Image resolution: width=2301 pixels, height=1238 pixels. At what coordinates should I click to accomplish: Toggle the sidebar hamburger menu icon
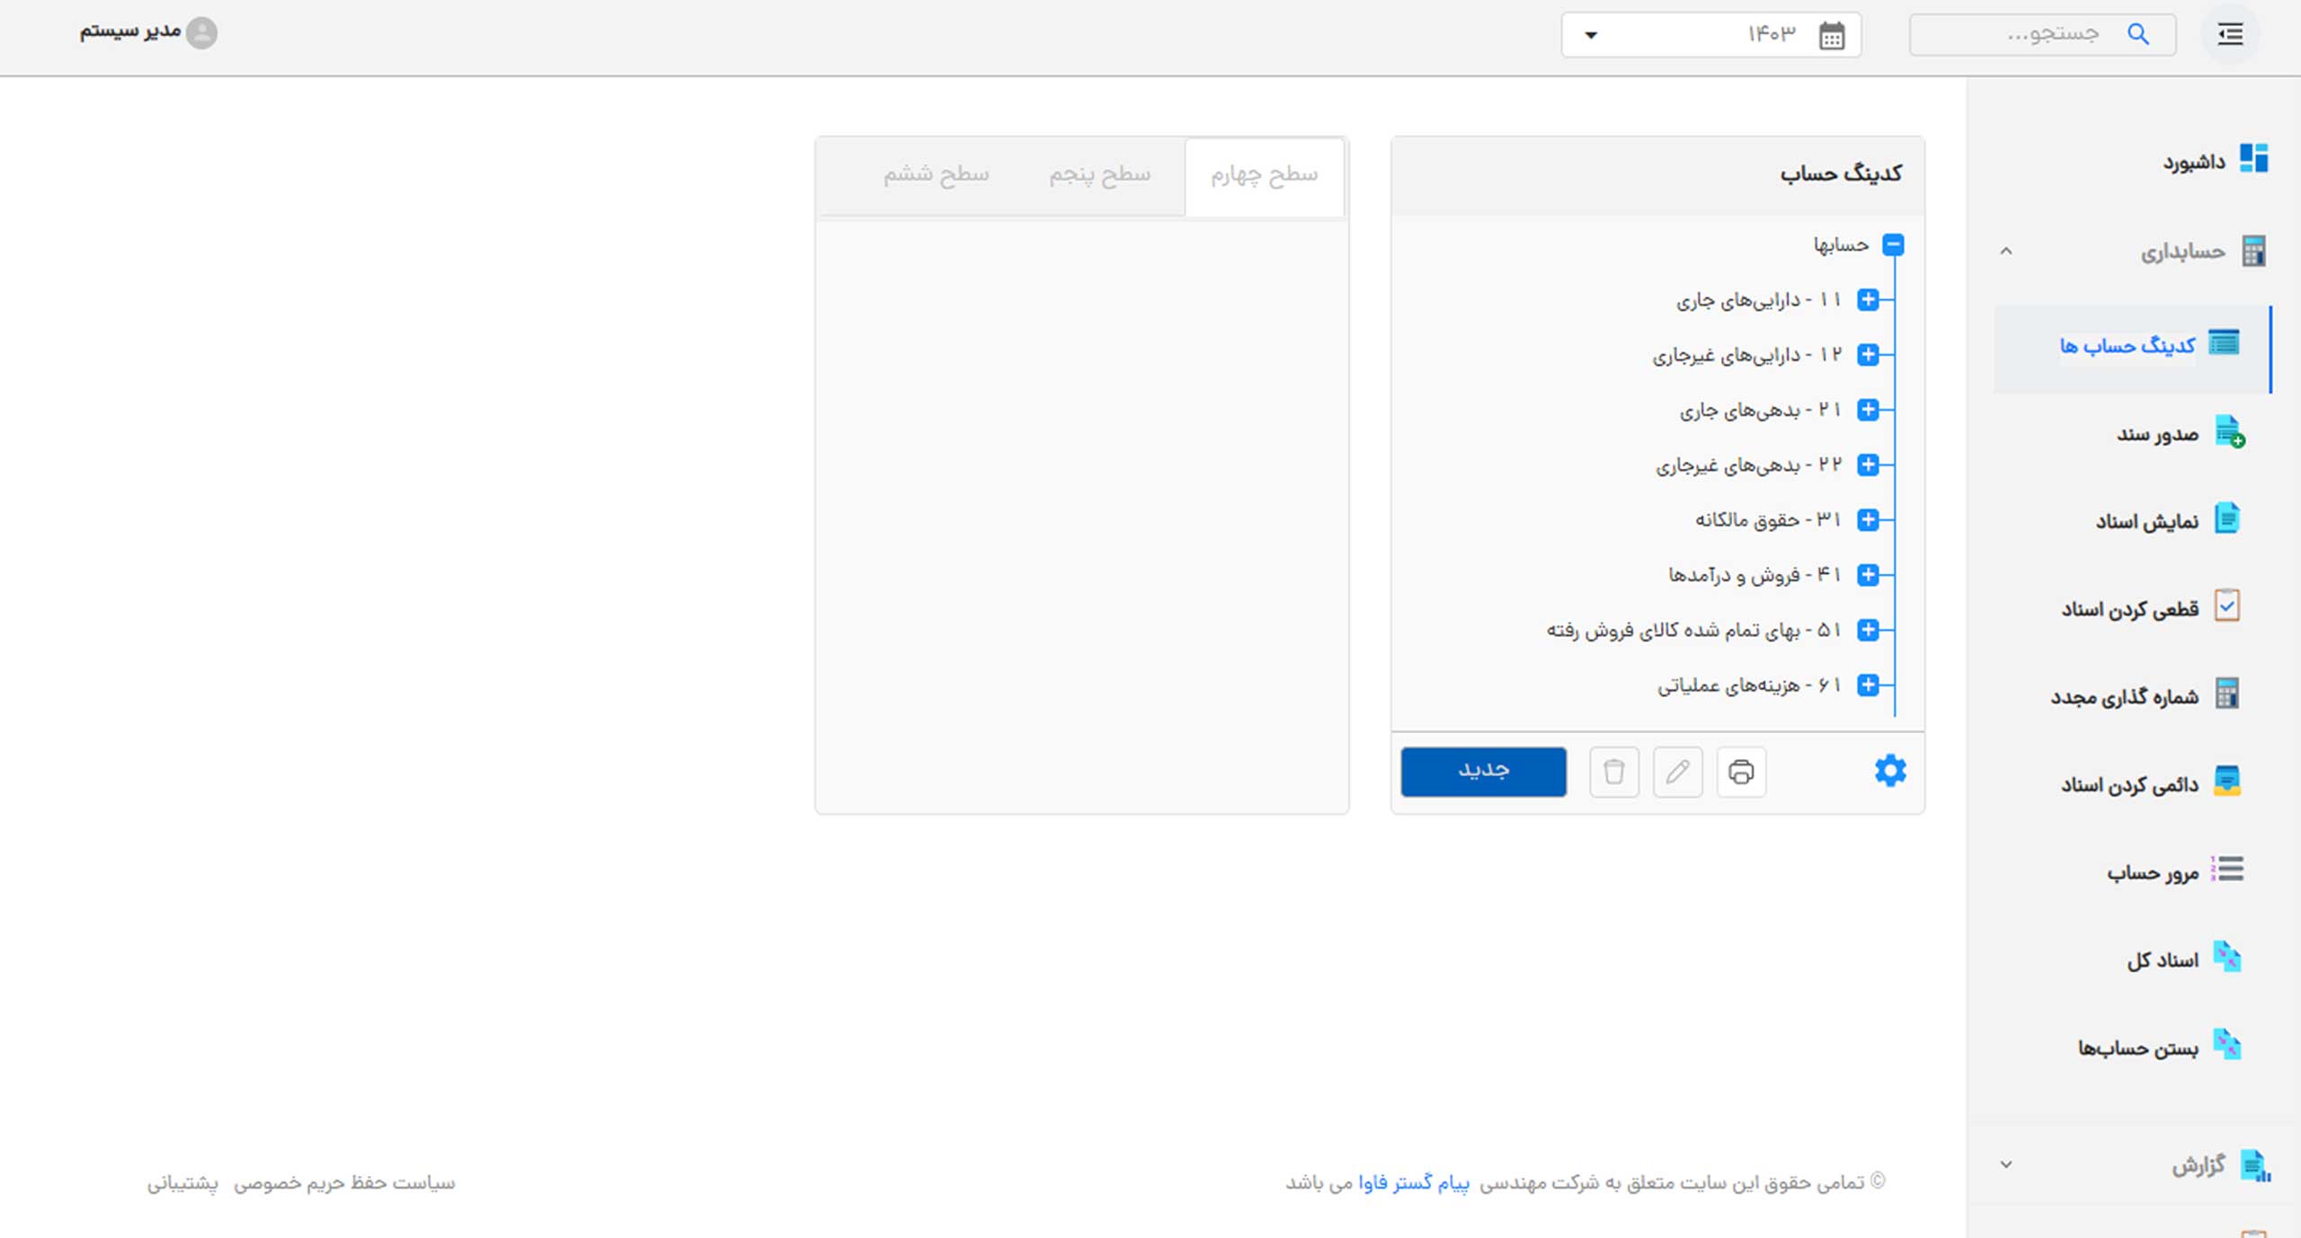pos(2231,35)
